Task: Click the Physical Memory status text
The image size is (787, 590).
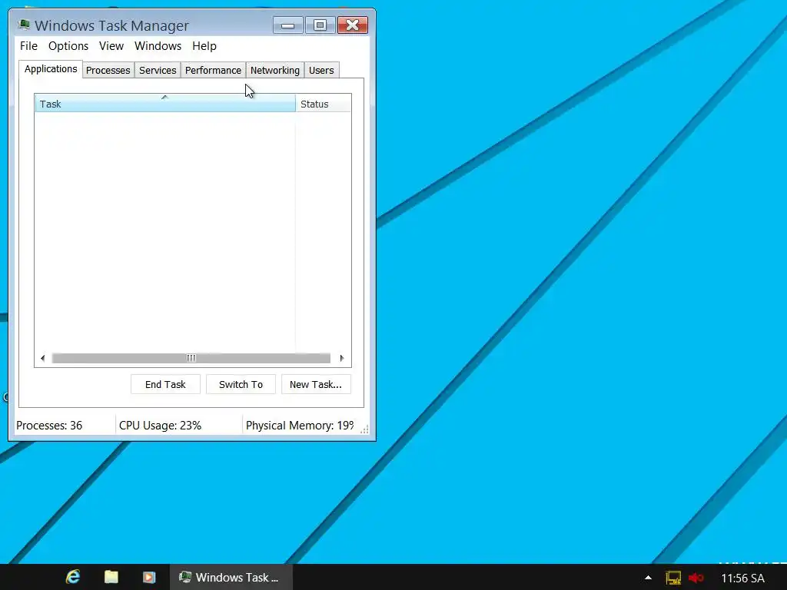Action: (x=300, y=426)
